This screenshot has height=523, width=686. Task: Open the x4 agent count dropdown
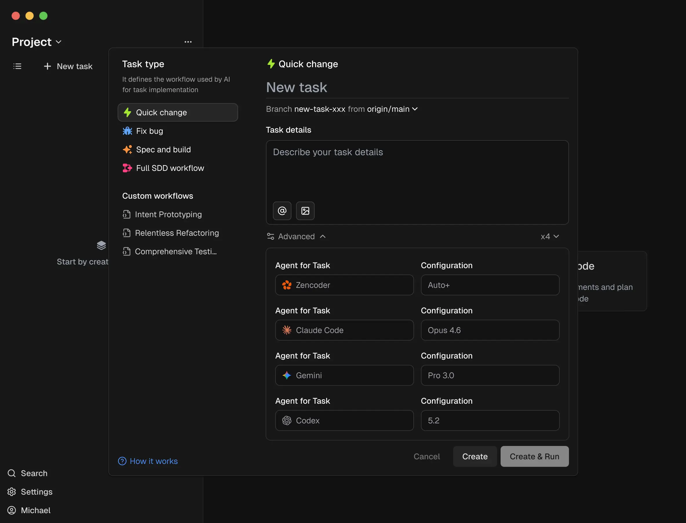(x=550, y=237)
